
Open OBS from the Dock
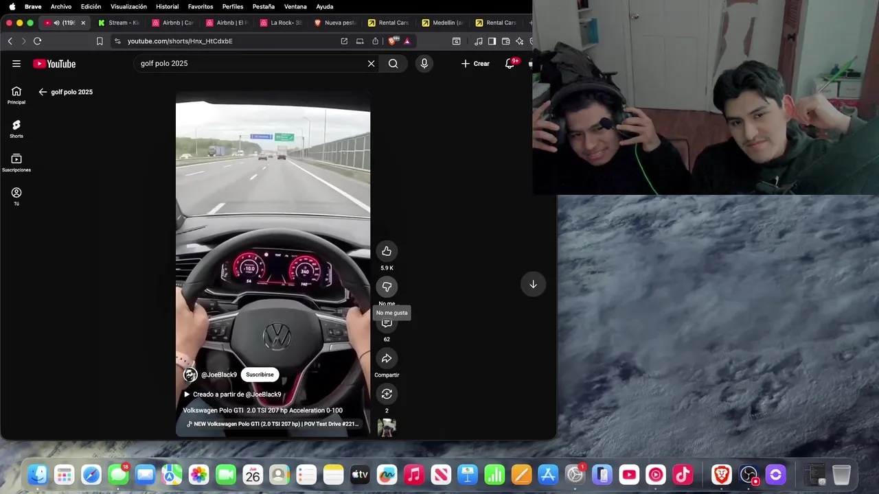749,475
